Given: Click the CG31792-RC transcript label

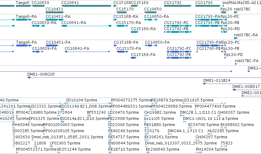Looking at the screenshot, I should point(176,23).
